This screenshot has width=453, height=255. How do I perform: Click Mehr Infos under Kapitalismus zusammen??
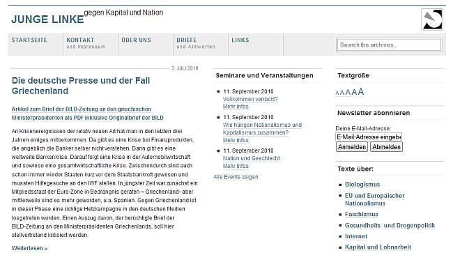236,140
